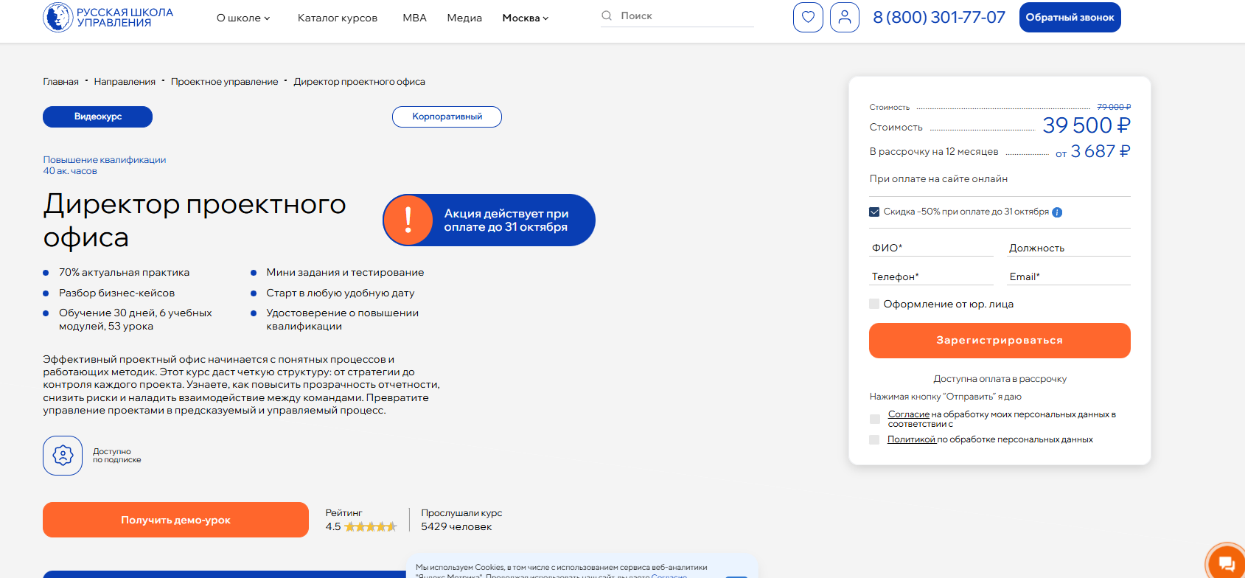Open the "Каталог курсов" menu item
The image size is (1245, 578).
coord(338,18)
